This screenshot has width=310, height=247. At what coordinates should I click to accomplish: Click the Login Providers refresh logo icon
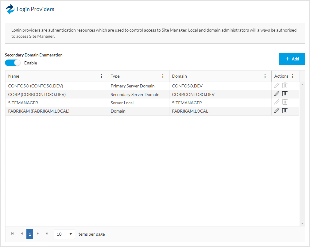pos(10,9)
